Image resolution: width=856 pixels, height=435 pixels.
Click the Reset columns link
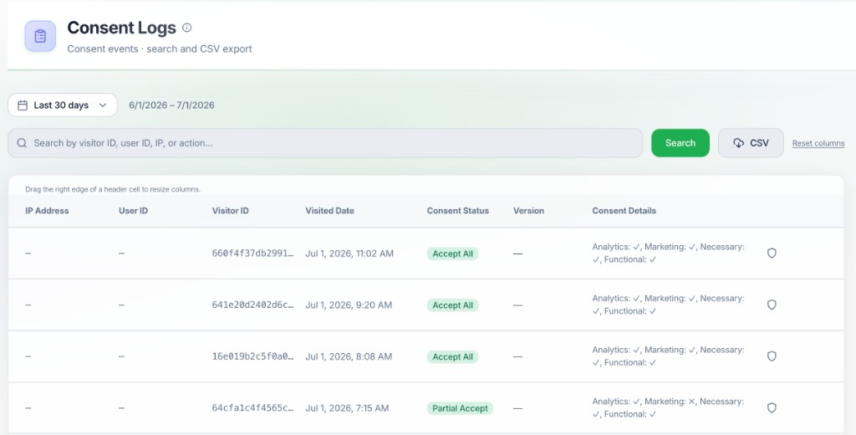coord(818,143)
